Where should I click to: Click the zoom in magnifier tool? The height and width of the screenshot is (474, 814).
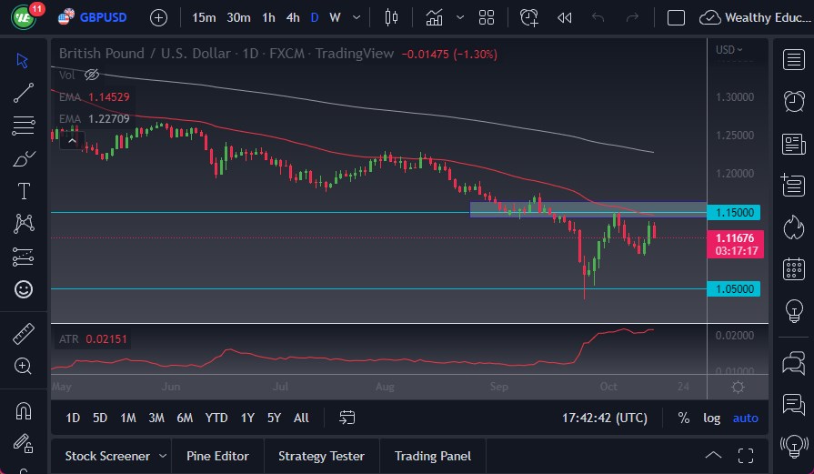point(24,366)
